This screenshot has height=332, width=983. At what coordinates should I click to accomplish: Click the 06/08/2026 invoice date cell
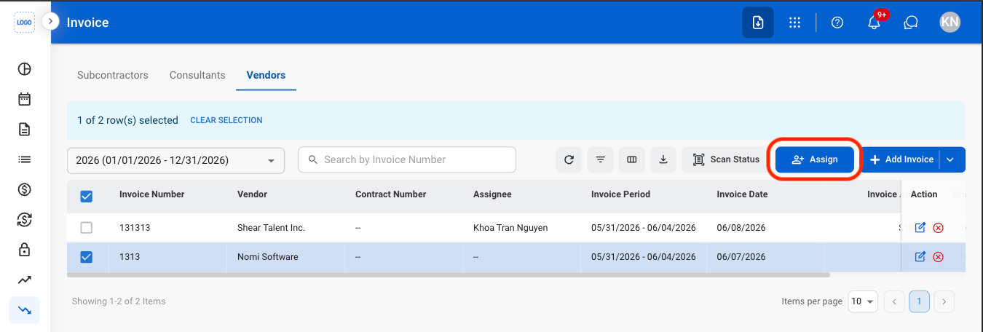coord(741,228)
